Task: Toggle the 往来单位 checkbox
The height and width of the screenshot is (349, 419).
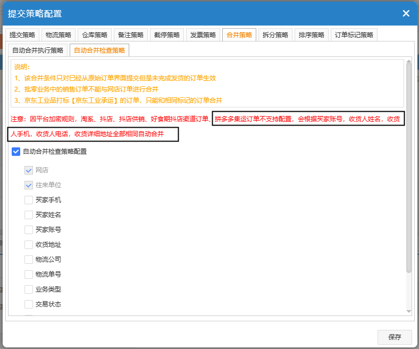Action: [29, 185]
